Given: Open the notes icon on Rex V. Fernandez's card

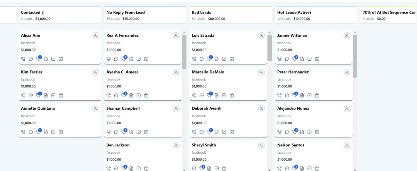Looking at the screenshot, I should pos(131,59).
